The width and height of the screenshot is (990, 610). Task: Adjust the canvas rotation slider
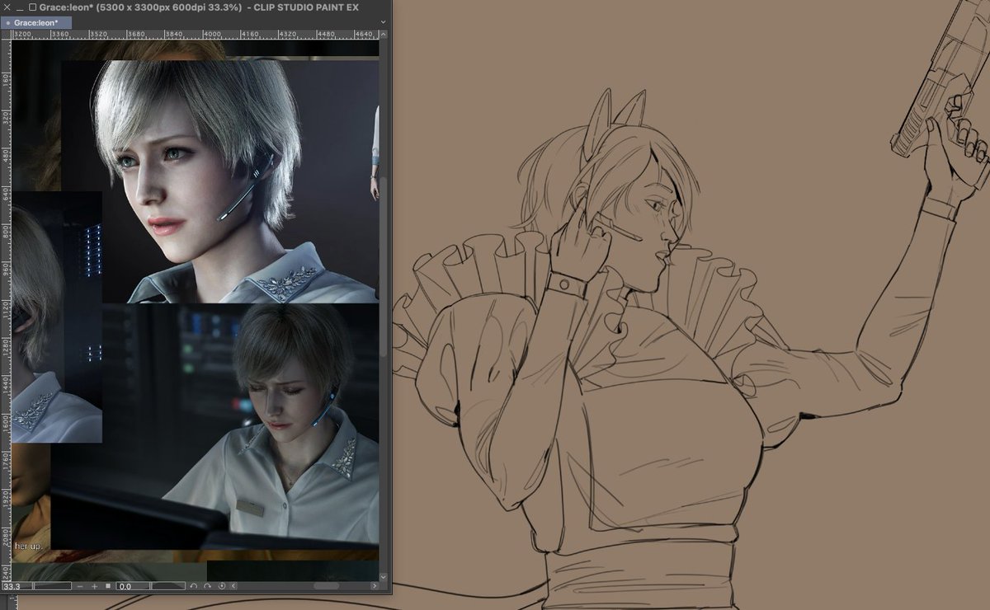click(x=168, y=586)
